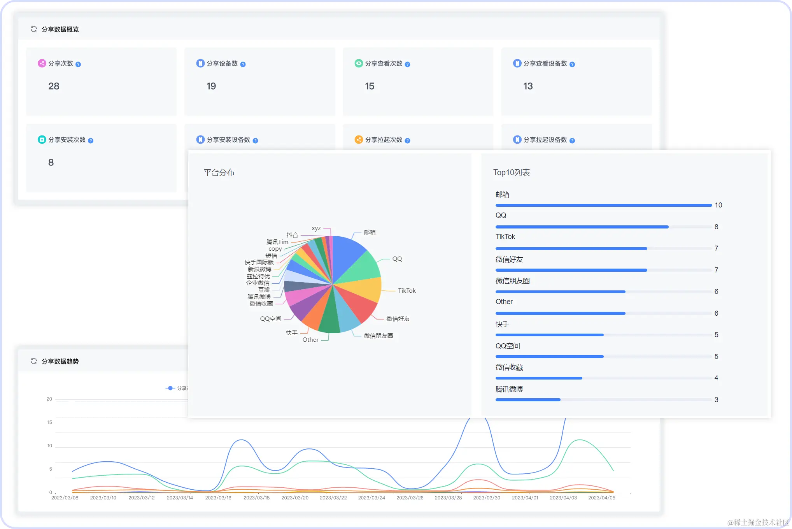Click help icon next to 分享查看设备数

tap(572, 64)
